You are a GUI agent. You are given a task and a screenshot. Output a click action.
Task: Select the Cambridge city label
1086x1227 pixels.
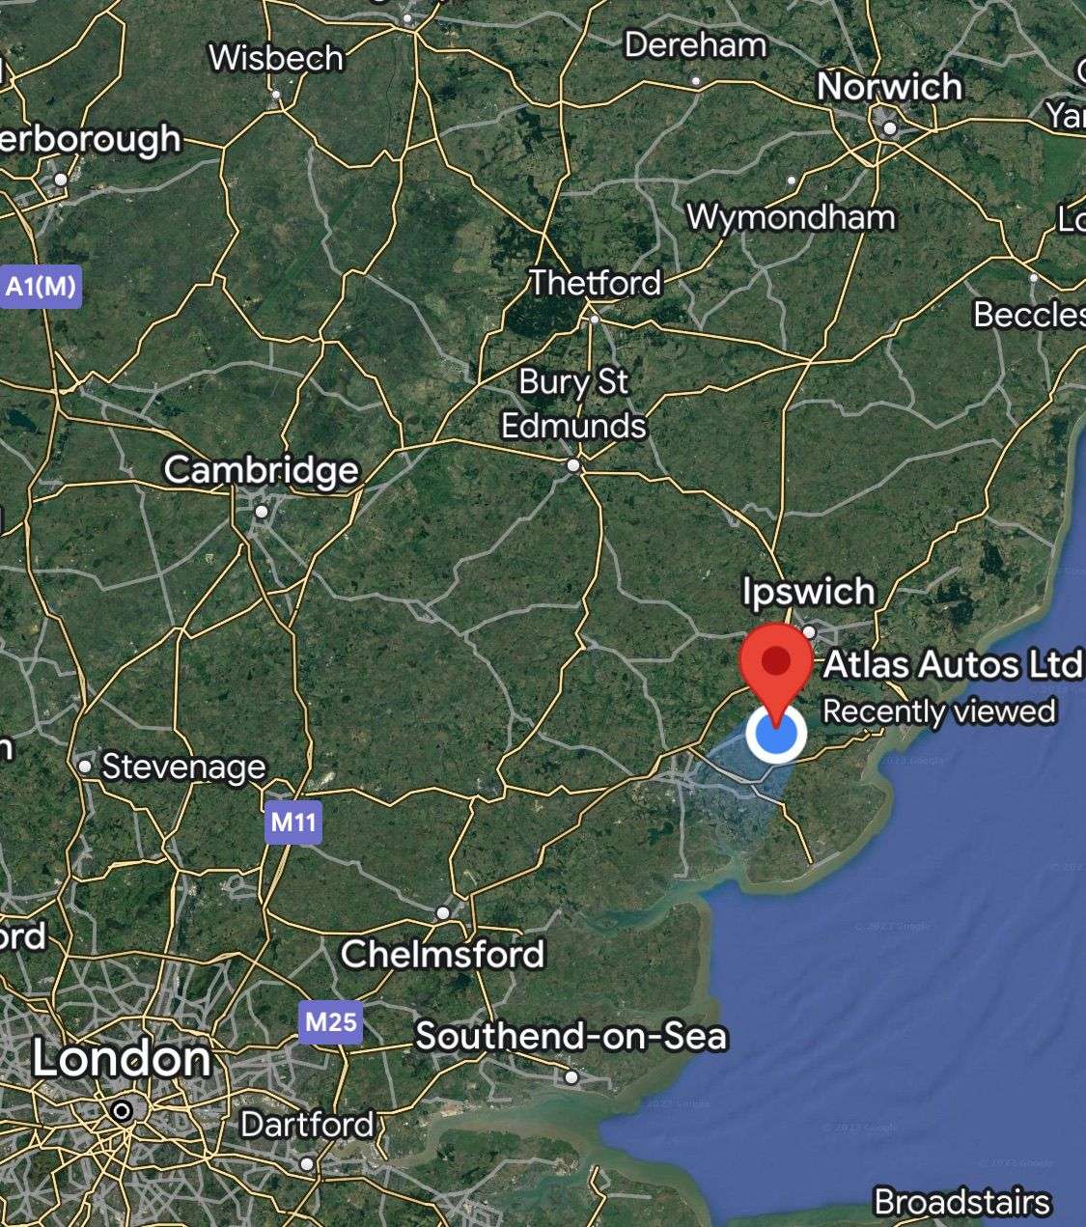pos(262,470)
